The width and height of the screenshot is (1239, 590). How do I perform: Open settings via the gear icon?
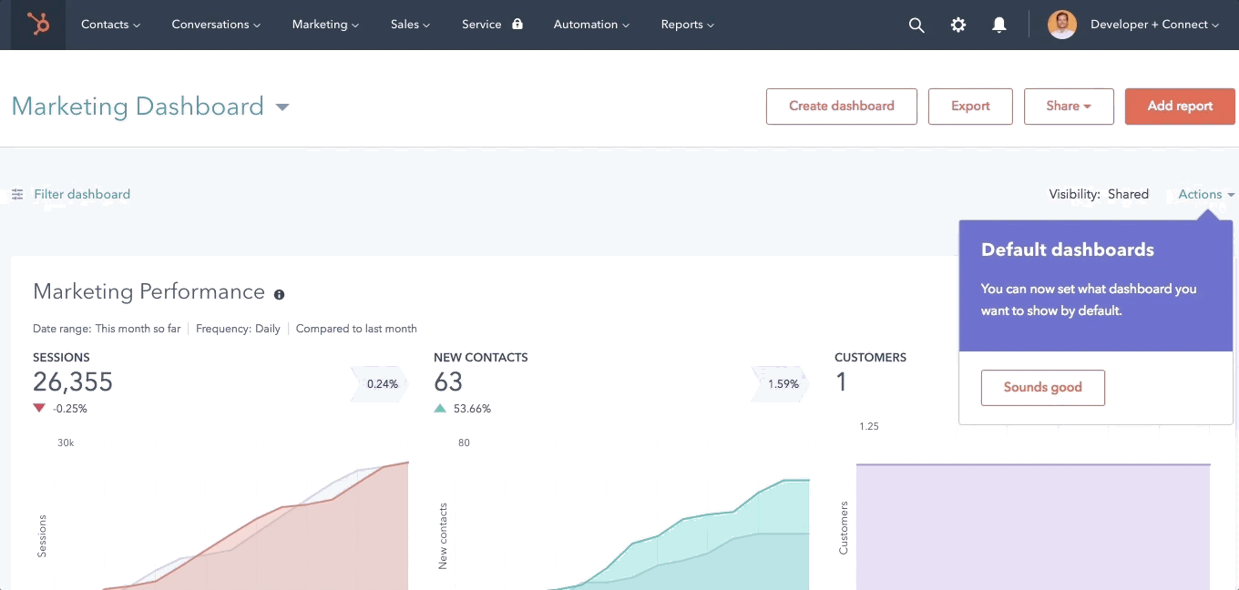pos(958,25)
